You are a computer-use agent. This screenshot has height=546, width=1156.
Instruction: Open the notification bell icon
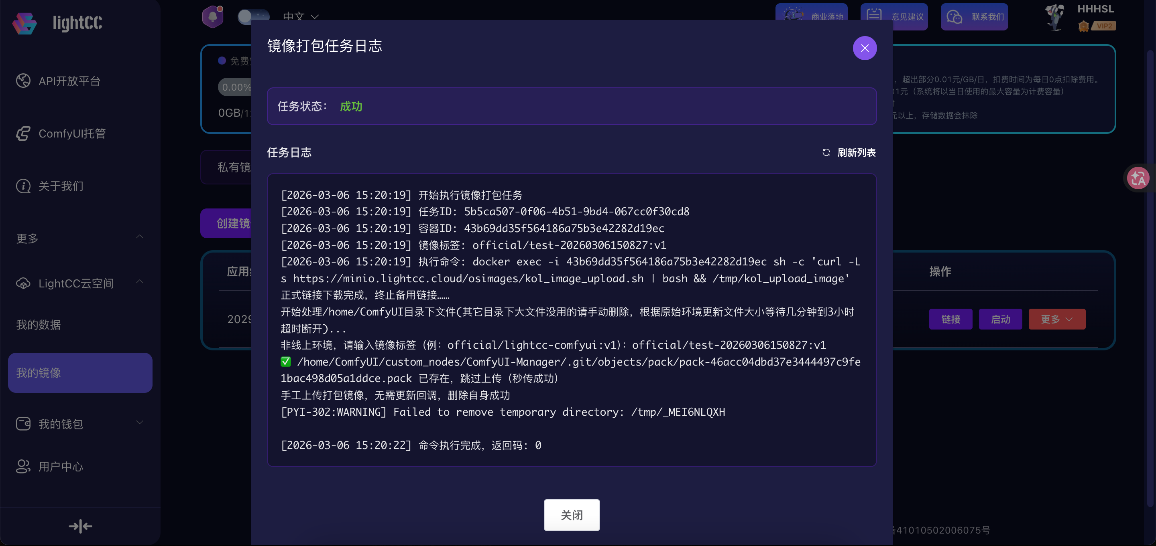pyautogui.click(x=213, y=16)
